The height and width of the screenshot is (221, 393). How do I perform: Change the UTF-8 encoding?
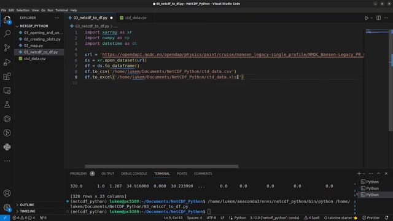point(211,218)
